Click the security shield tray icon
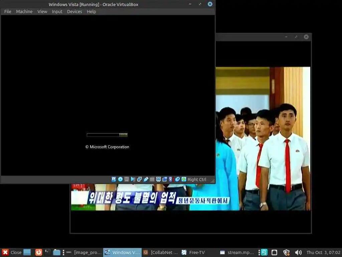Image resolution: width=342 pixels, height=257 pixels. click(x=286, y=252)
